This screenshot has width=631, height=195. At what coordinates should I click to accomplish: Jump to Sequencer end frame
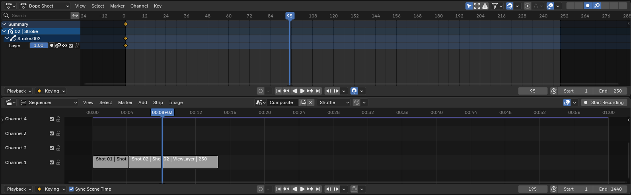(318, 189)
